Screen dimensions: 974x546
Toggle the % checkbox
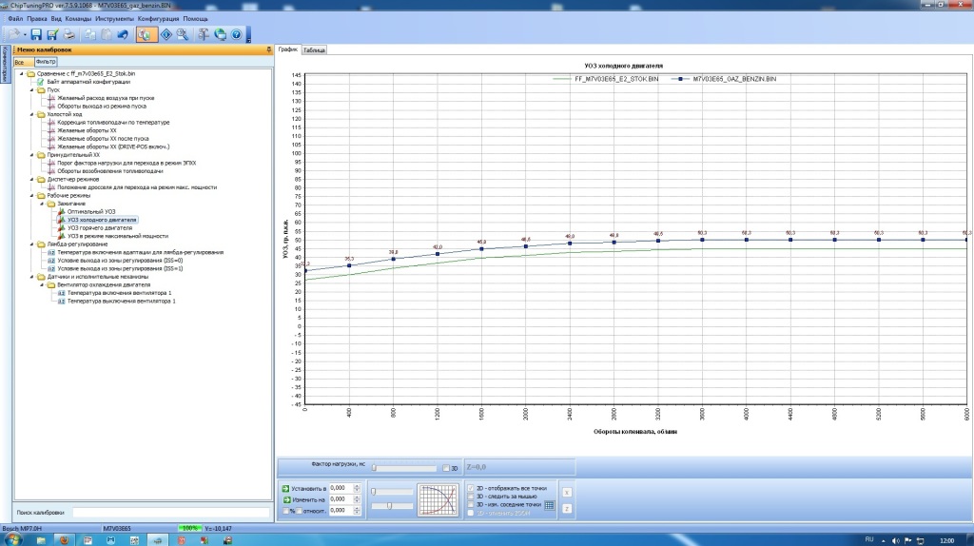pyautogui.click(x=285, y=511)
